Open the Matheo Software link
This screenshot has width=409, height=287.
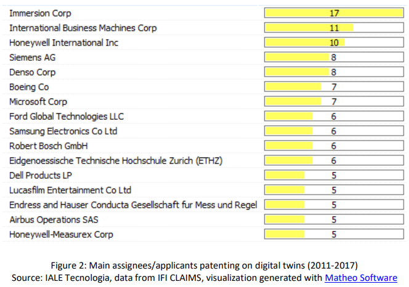tap(361, 278)
